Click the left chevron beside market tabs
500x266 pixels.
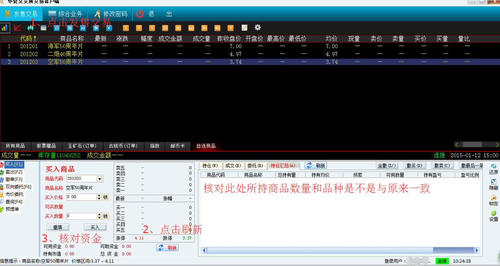click(x=457, y=145)
